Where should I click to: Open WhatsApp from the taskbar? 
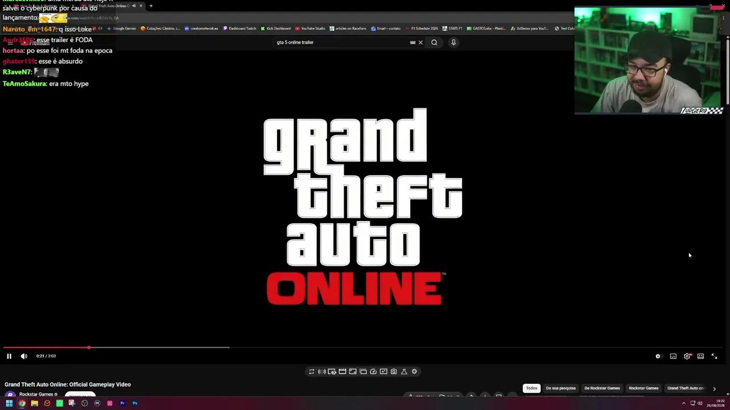tap(59, 403)
